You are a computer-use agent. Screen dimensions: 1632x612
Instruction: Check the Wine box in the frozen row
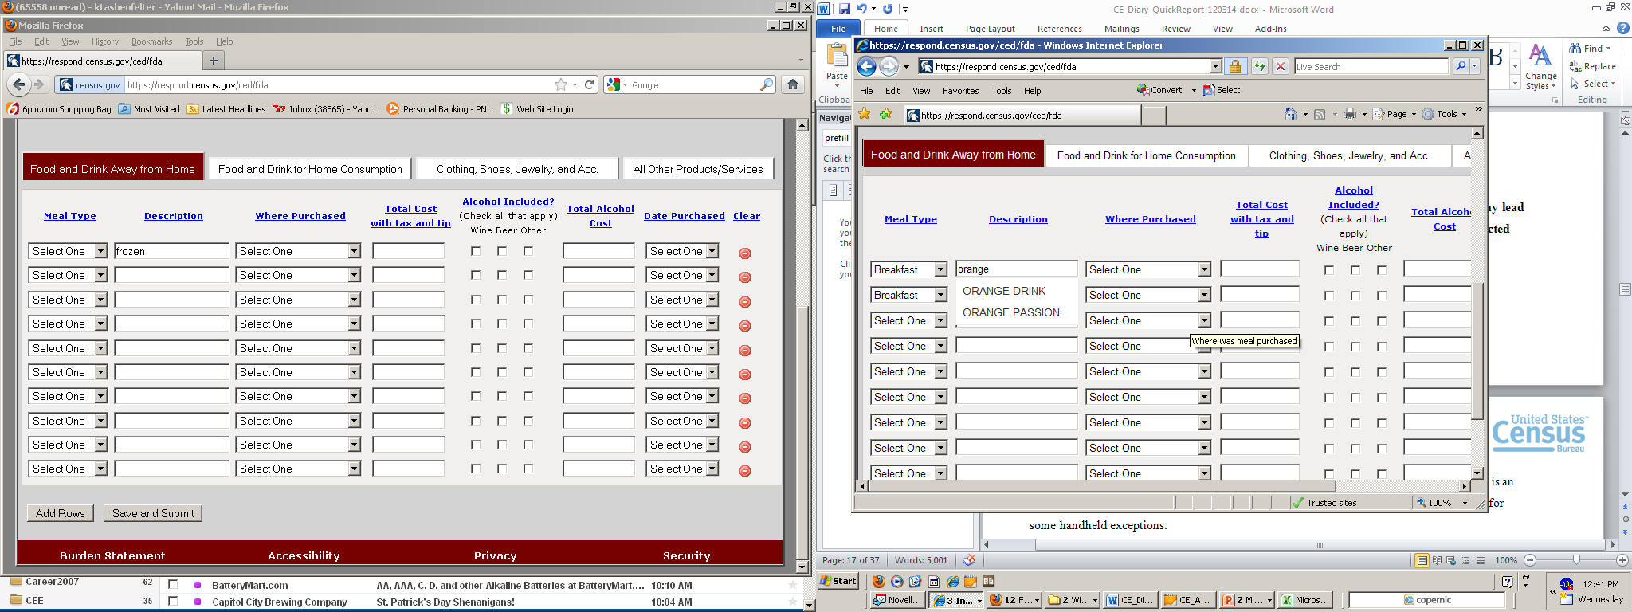click(x=476, y=251)
